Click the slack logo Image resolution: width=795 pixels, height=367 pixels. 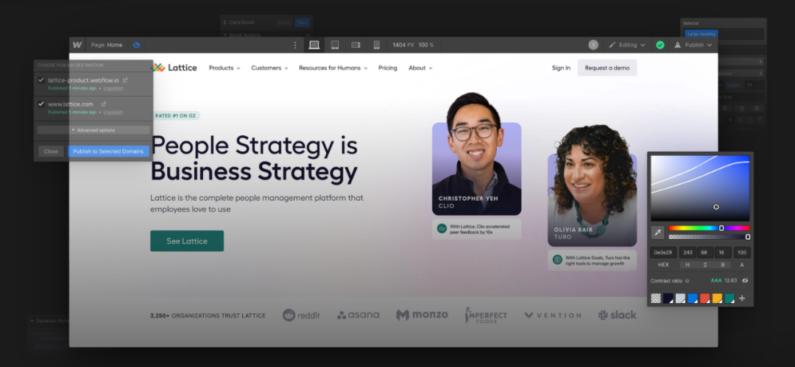tap(617, 315)
